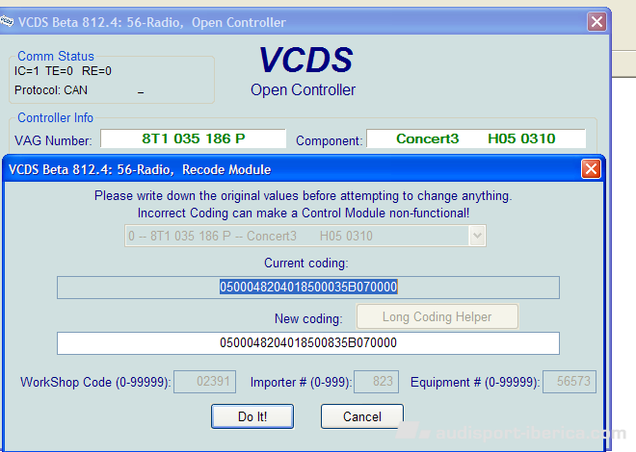
Task: Click the write down original values notice
Action: pos(304,196)
